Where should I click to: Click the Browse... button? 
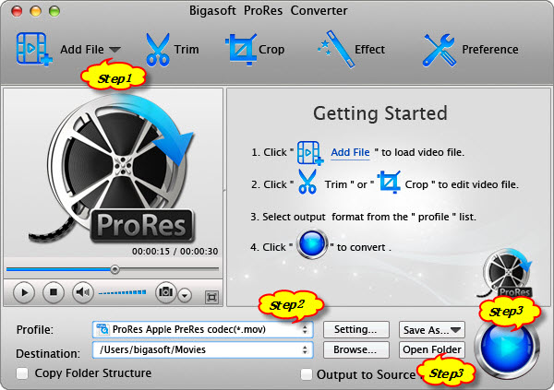coord(356,349)
